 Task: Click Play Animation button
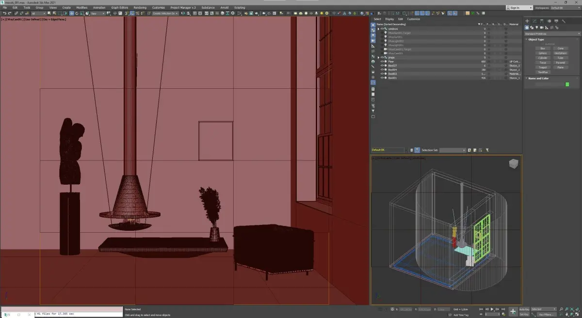tap(492, 309)
